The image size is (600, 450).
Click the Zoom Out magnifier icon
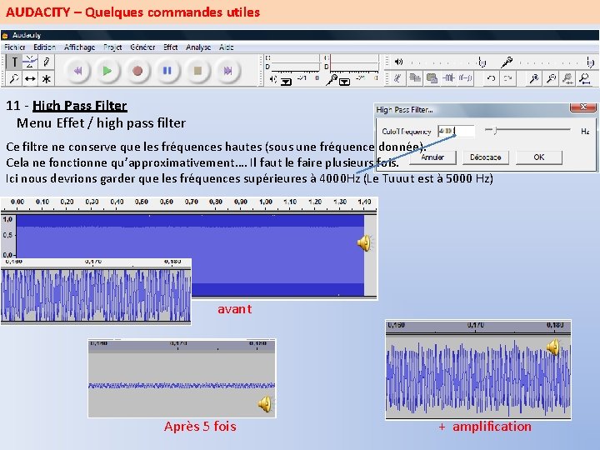point(551,78)
